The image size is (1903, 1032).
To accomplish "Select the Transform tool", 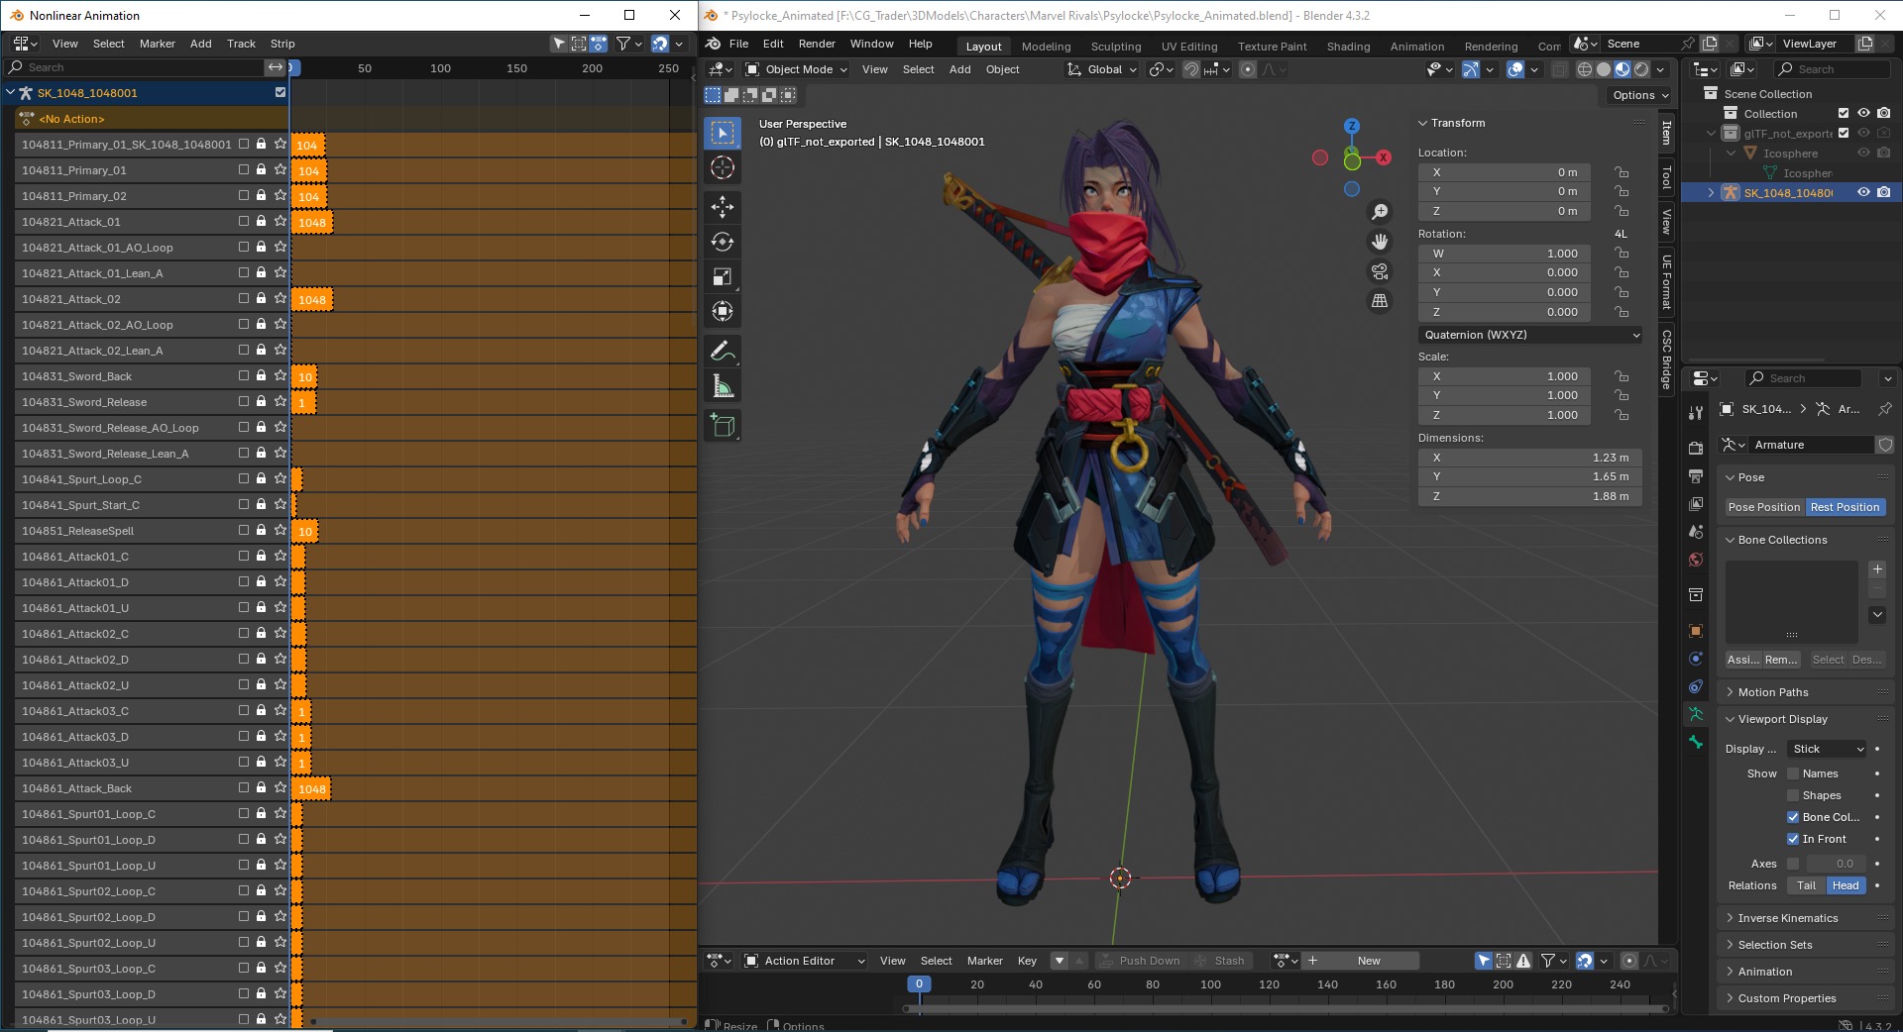I will click(x=723, y=311).
